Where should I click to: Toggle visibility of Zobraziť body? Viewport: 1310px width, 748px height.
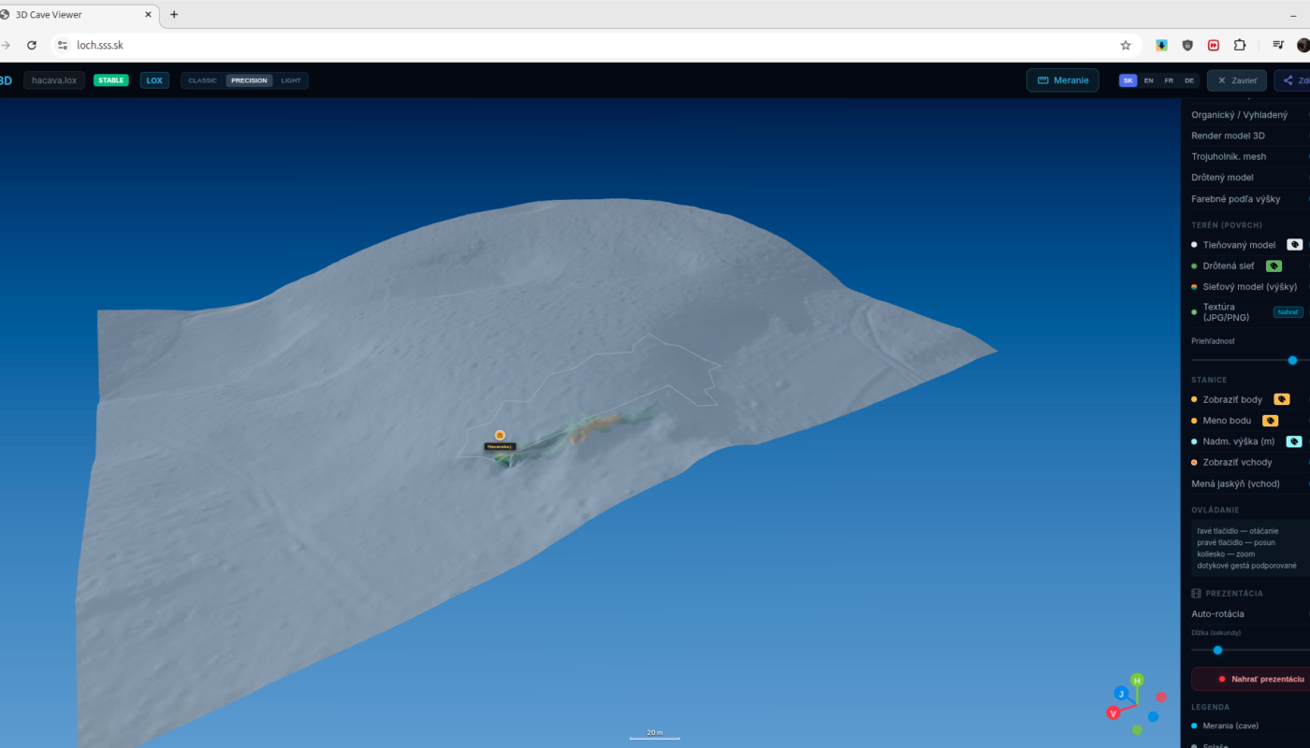click(x=1281, y=398)
